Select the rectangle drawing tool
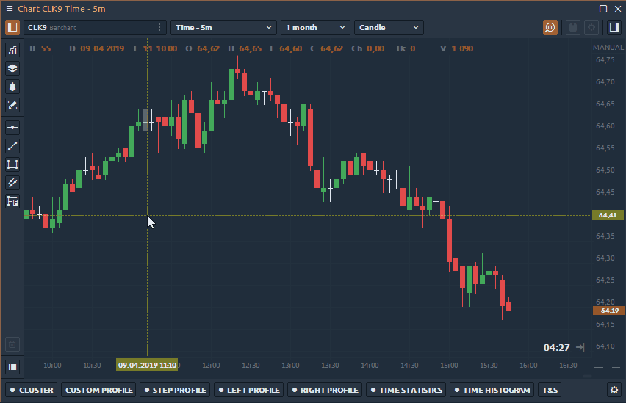This screenshot has height=403, width=626. [12, 164]
